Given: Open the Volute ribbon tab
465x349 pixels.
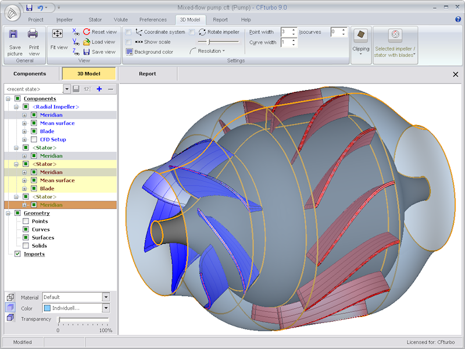Looking at the screenshot, I should point(121,20).
